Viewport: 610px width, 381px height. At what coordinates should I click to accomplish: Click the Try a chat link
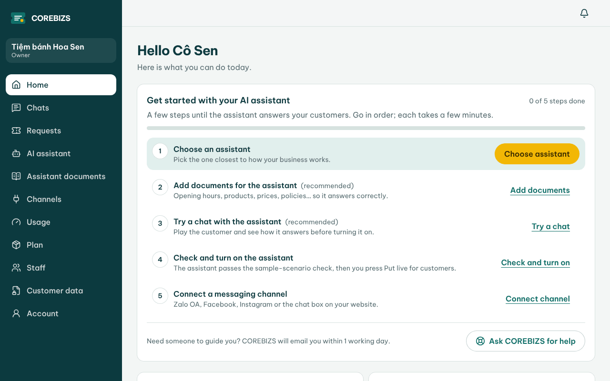pyautogui.click(x=551, y=226)
